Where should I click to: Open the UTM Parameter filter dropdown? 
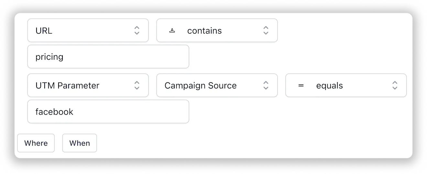click(88, 85)
